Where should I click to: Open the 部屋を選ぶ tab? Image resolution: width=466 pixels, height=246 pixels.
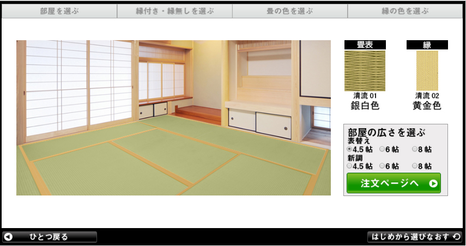click(59, 11)
